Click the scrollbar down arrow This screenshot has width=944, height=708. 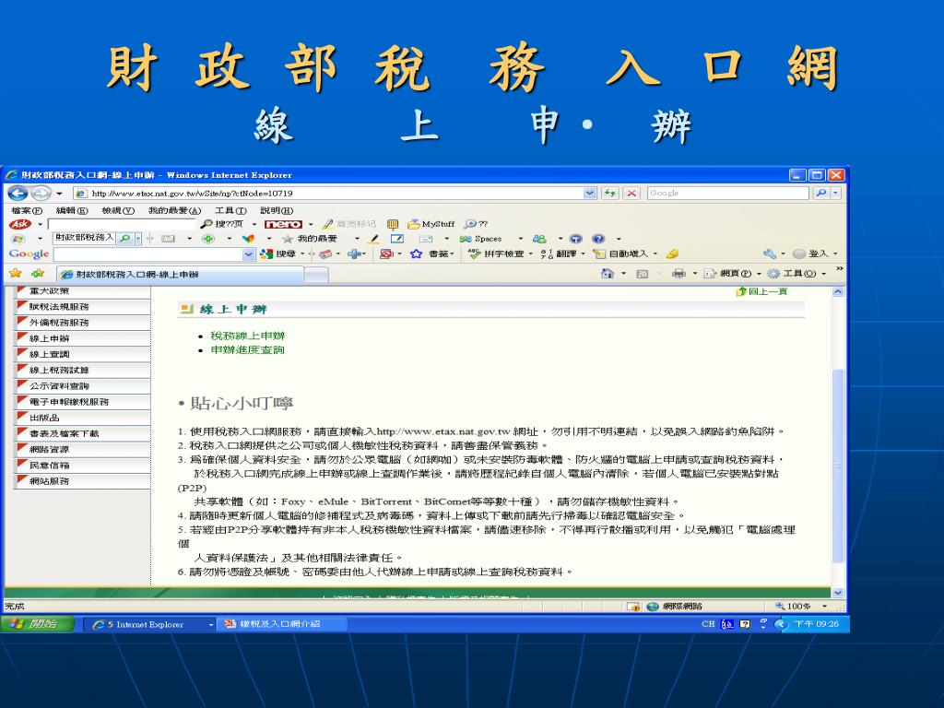click(x=837, y=594)
